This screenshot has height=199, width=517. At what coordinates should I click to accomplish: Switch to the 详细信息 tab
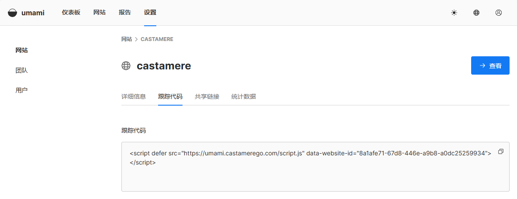pos(134,97)
